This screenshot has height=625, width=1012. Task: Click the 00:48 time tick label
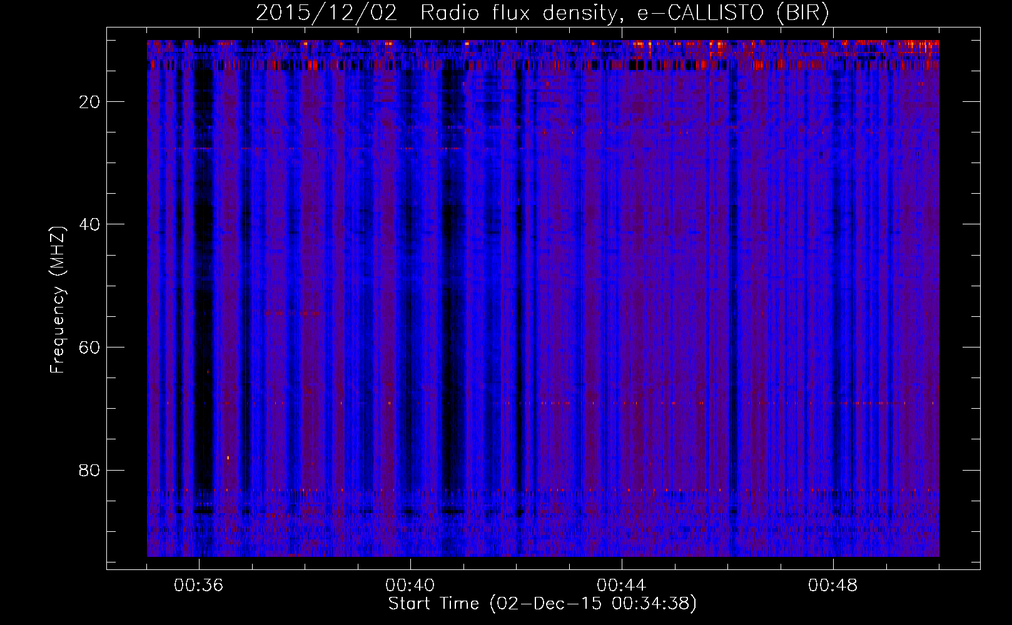coord(832,586)
